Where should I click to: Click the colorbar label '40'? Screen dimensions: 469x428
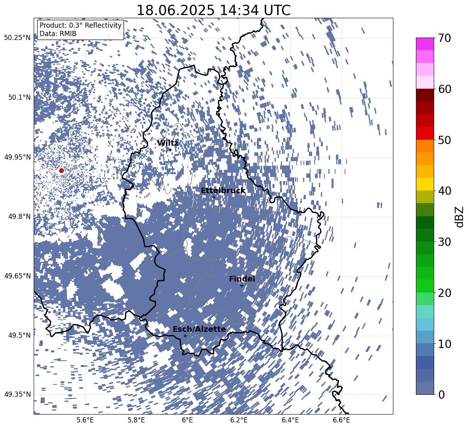tap(444, 191)
